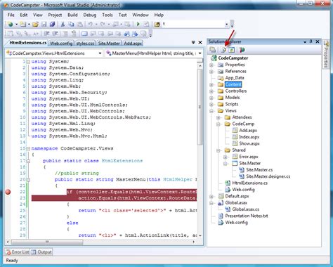Screen dimensions: 333x267
Task: Open the CodeCampster.Views.HtmlExtensions class dropdown
Action: [x=100, y=53]
